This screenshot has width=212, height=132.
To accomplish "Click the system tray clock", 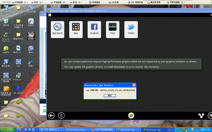I will pyautogui.click(x=205, y=129).
